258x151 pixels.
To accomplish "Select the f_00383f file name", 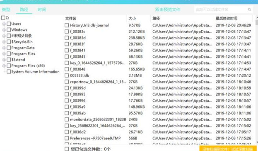I will click(77, 44).
